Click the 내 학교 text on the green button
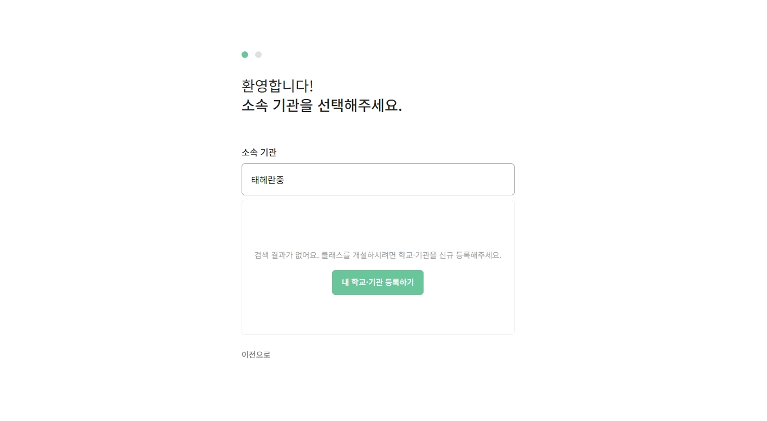 (x=353, y=282)
